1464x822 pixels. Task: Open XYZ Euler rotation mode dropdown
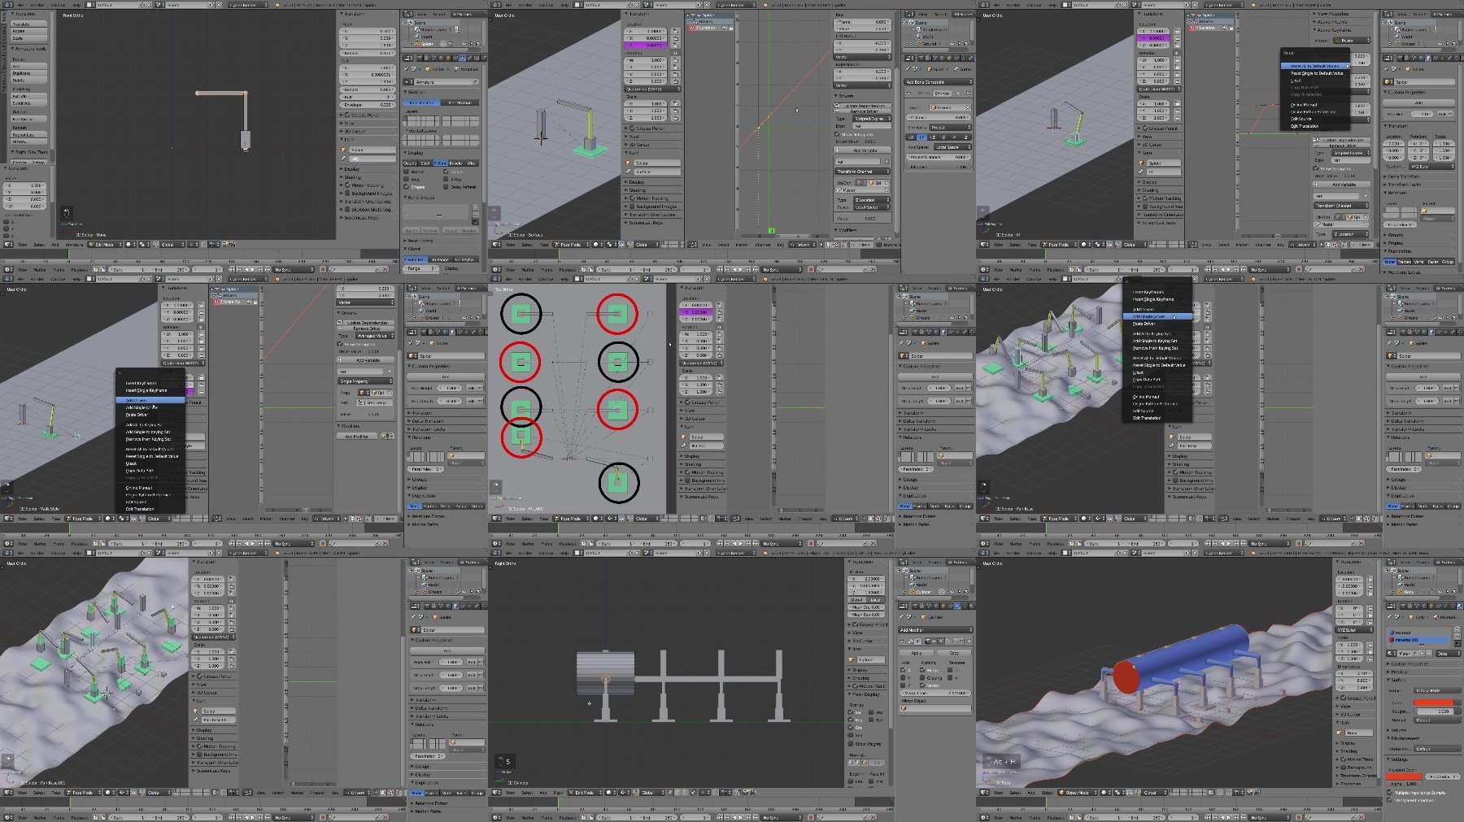1354,629
